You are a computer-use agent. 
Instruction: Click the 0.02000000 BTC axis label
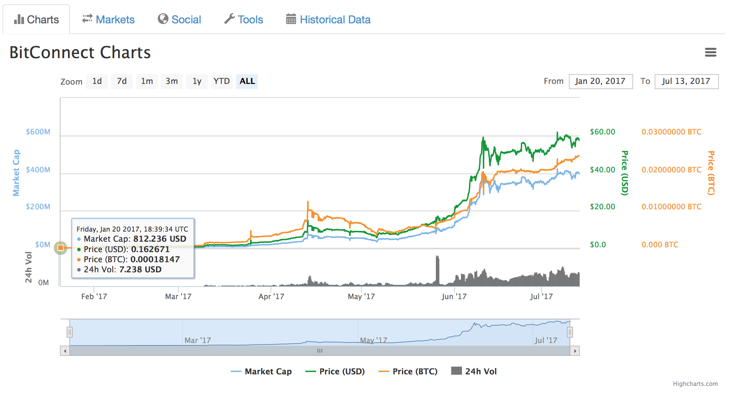tap(672, 170)
